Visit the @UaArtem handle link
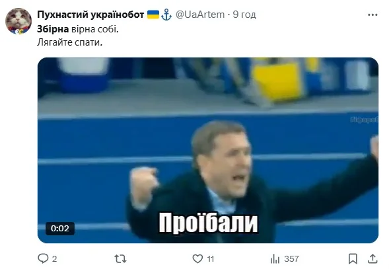The image size is (389, 269). [200, 15]
